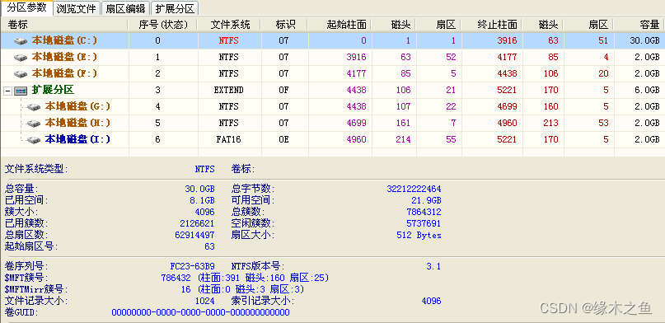
Task: Click the 0E identifier cell
Action: tap(283, 139)
